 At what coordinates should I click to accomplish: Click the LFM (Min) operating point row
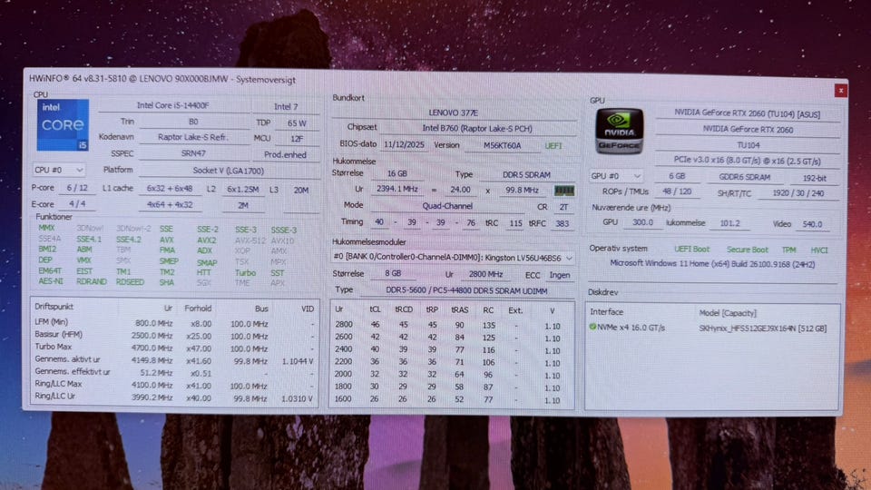[174, 323]
